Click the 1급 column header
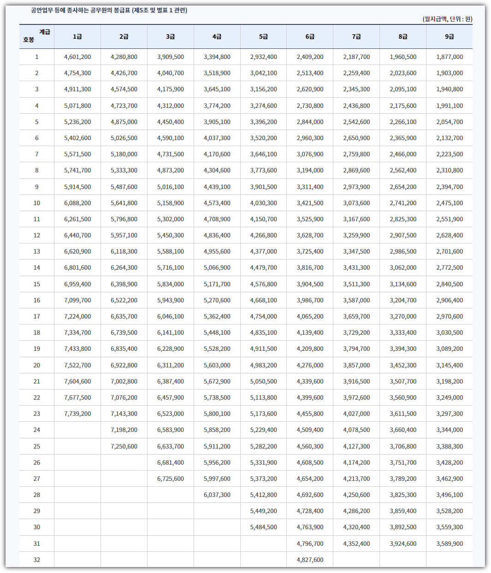Viewport: 491px width, 573px height. pos(77,37)
